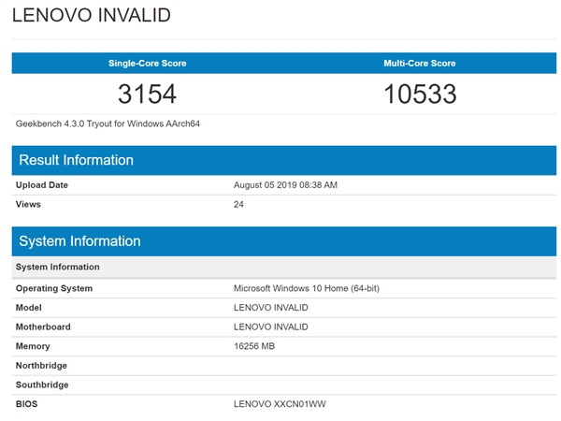The width and height of the screenshot is (561, 421).
Task: Click the LENOVO INVALID page title
Action: click(x=91, y=16)
